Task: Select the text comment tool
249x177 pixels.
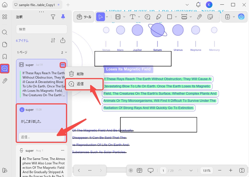Action: 132,17
